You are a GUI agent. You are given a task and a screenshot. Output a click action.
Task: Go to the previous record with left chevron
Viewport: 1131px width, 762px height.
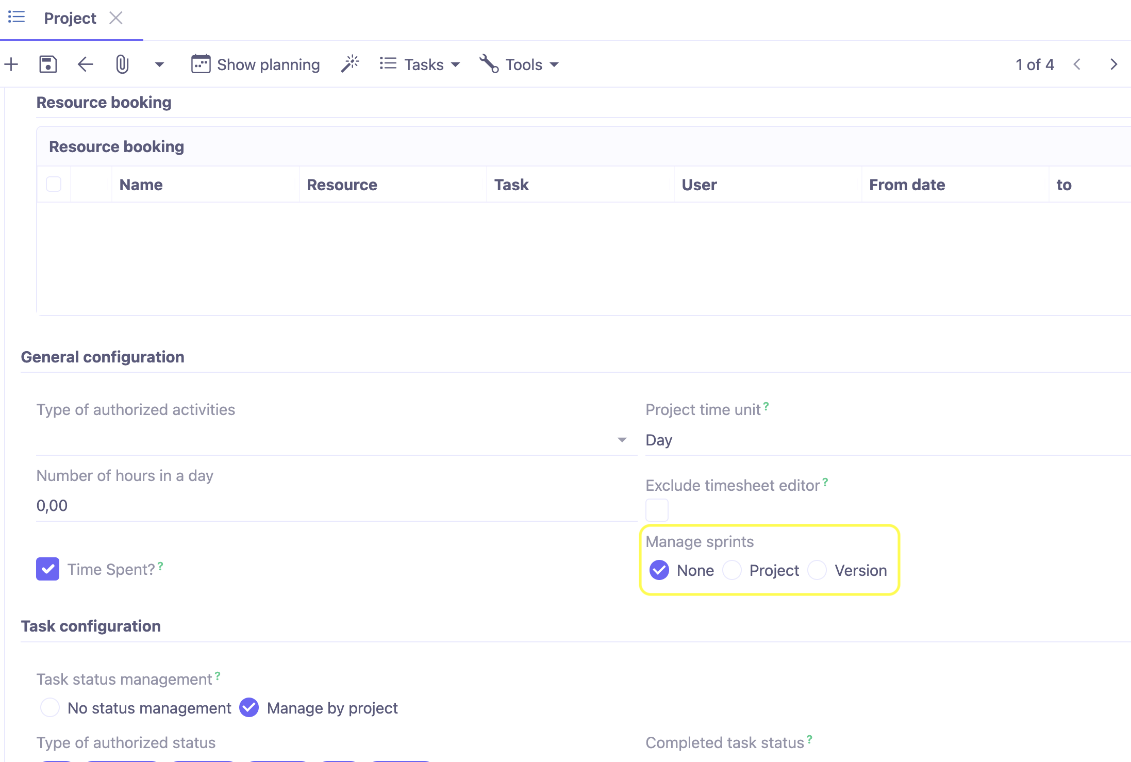click(x=1077, y=64)
